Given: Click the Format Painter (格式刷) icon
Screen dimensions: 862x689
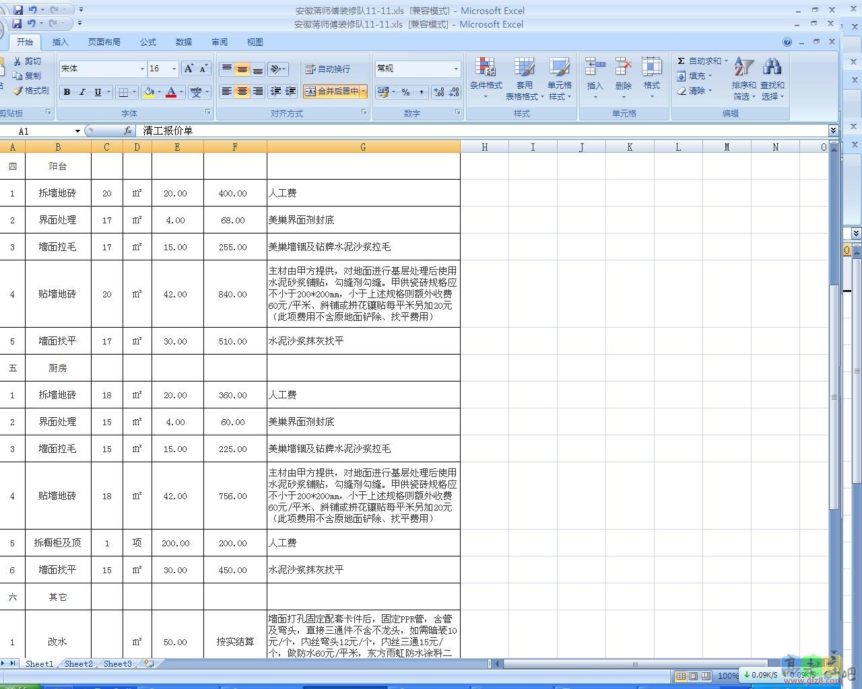Looking at the screenshot, I should click(18, 91).
